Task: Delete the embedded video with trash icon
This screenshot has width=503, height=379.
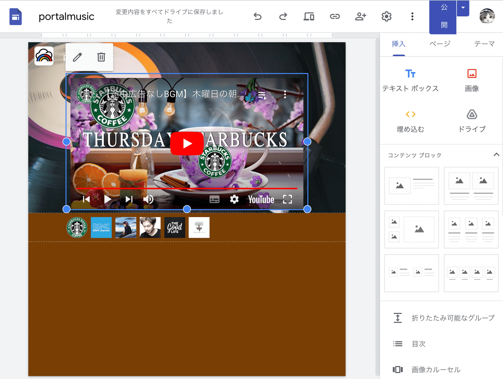Action: 101,57
